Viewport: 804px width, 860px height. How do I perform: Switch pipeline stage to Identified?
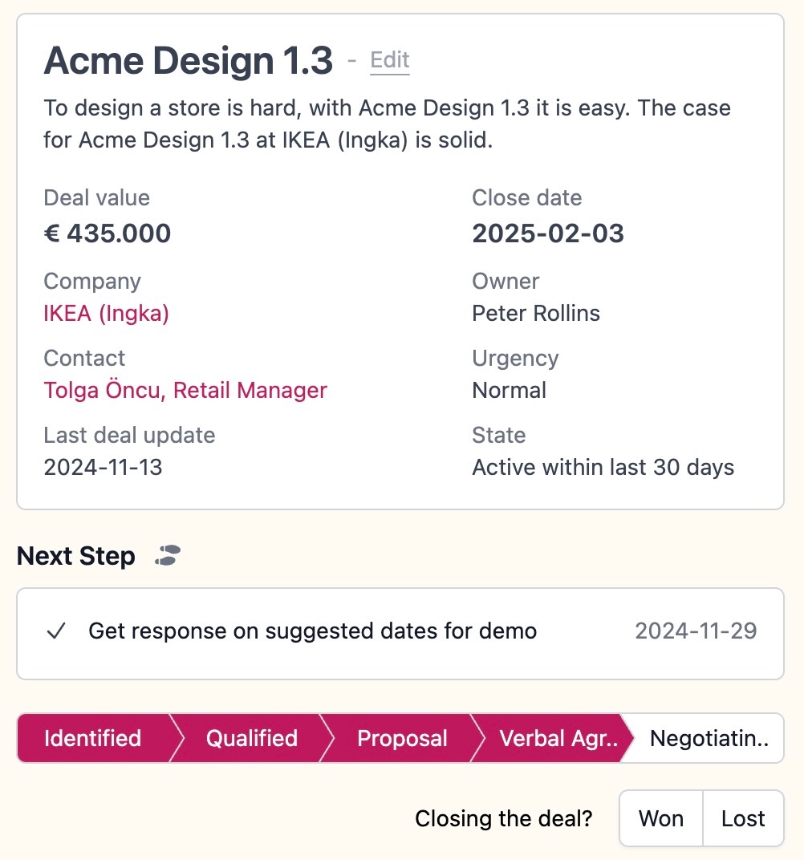(92, 738)
